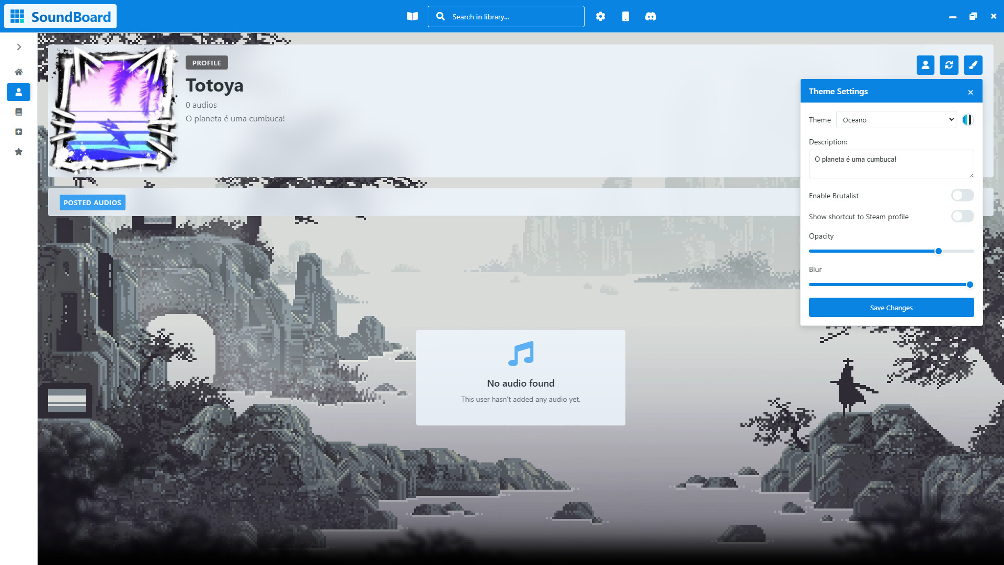Click inside the description text box
Viewport: 1004px width, 565px height.
click(891, 164)
